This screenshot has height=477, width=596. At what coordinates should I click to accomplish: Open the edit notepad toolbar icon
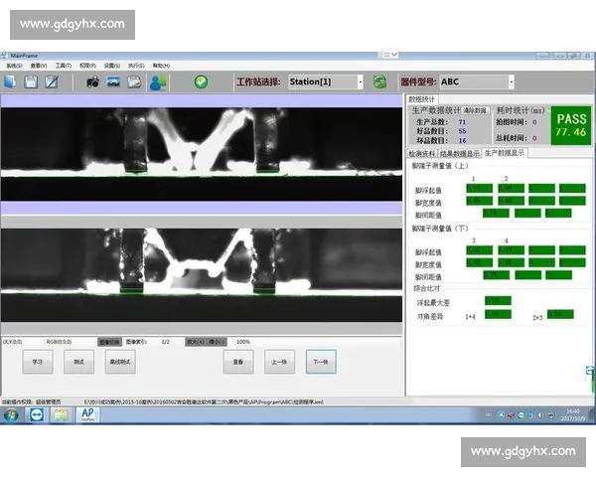tap(51, 81)
